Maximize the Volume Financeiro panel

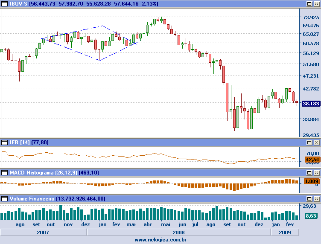309,199
